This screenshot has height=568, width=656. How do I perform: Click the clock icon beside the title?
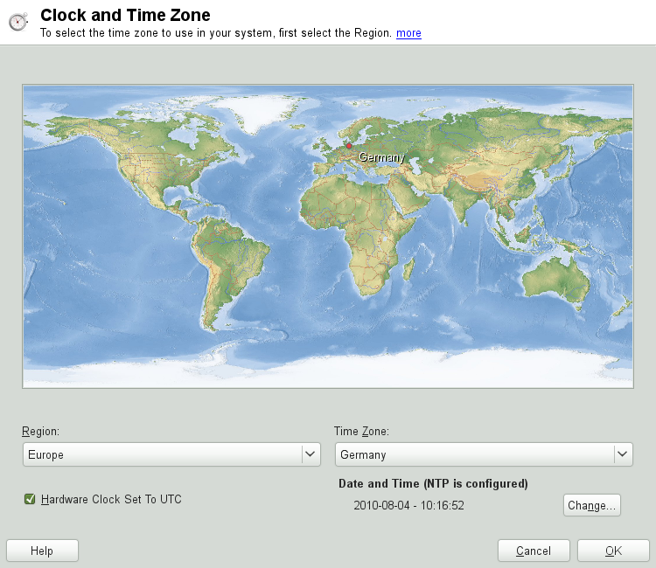pos(18,22)
